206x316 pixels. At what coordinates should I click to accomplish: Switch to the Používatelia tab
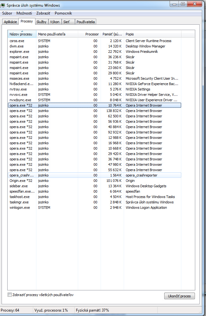(x=85, y=22)
